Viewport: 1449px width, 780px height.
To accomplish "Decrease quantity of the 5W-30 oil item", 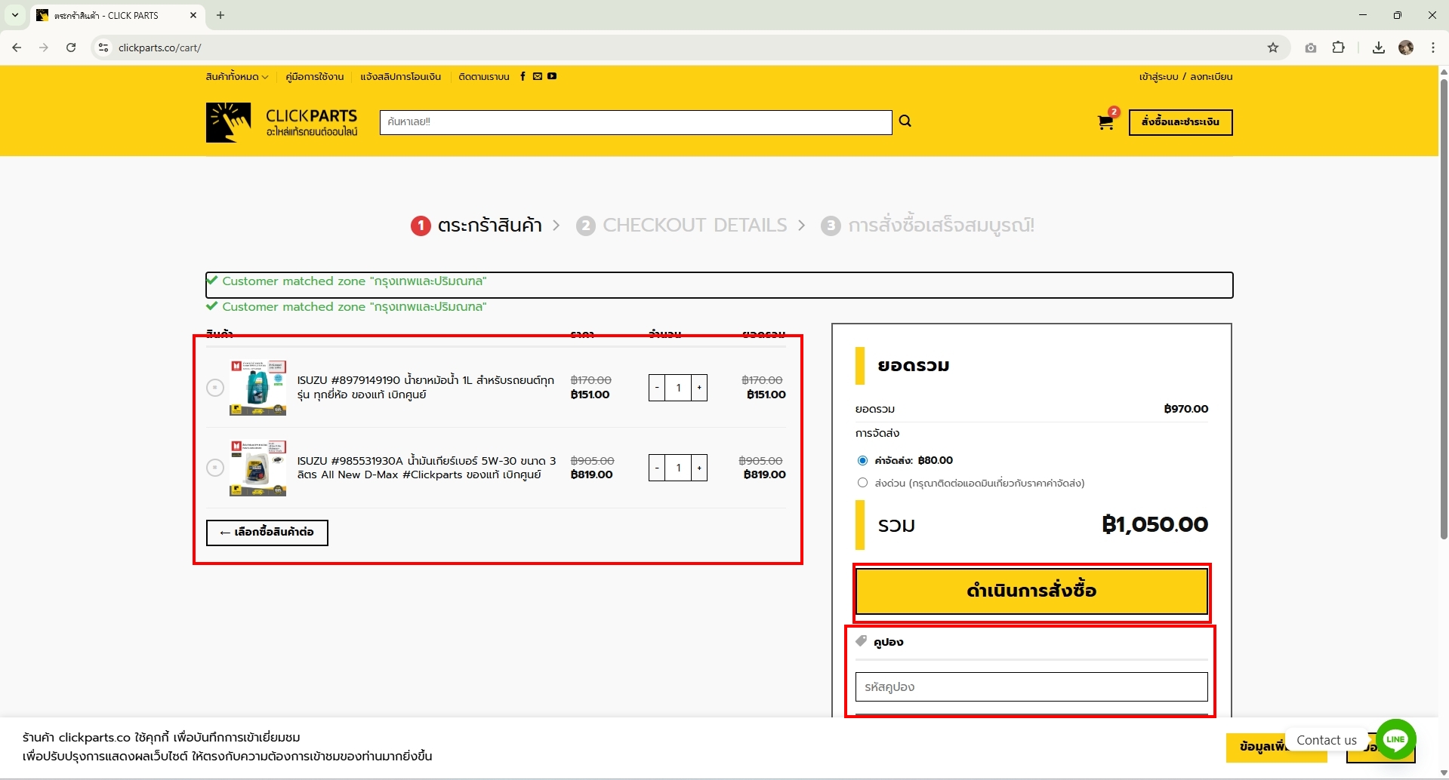I will tap(657, 468).
